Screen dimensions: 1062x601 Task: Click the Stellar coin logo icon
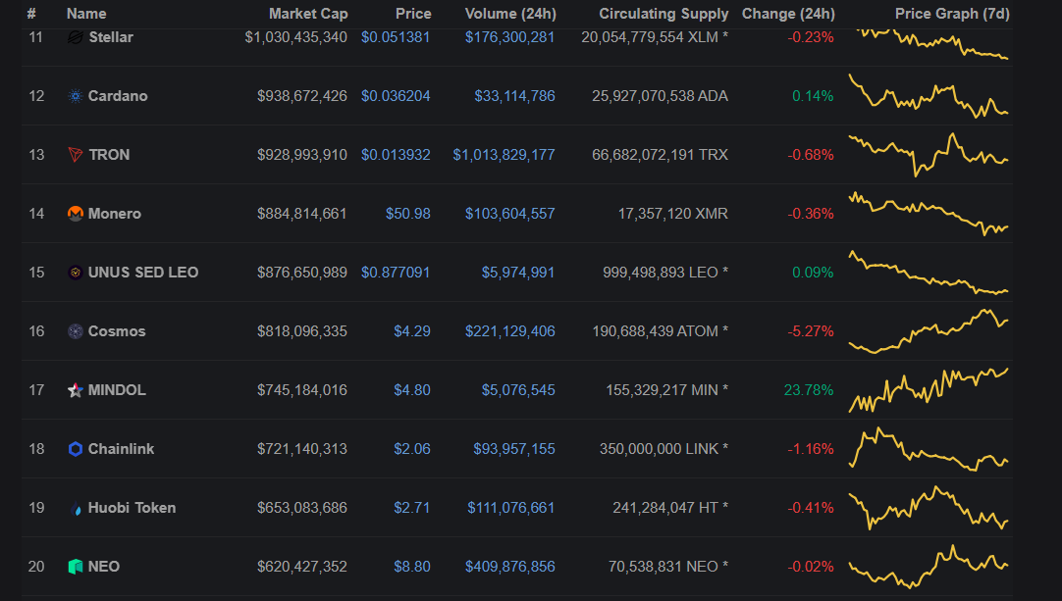tap(76, 37)
